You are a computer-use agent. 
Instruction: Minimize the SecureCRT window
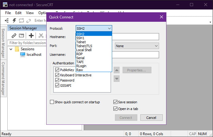[x=178, y=5]
